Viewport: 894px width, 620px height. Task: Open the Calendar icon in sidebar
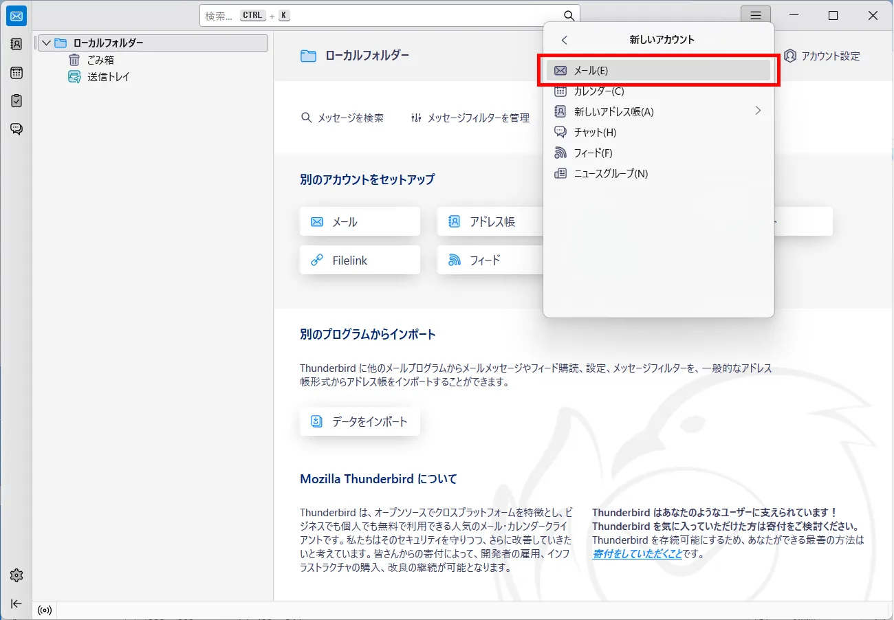pyautogui.click(x=17, y=73)
